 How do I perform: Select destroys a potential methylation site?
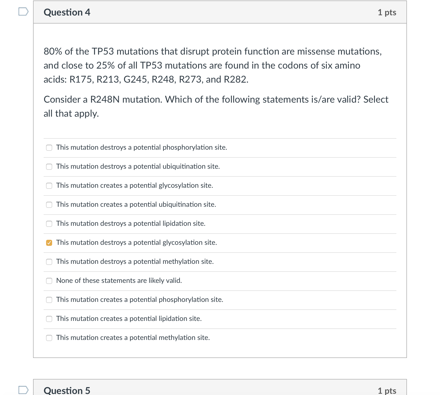click(49, 262)
